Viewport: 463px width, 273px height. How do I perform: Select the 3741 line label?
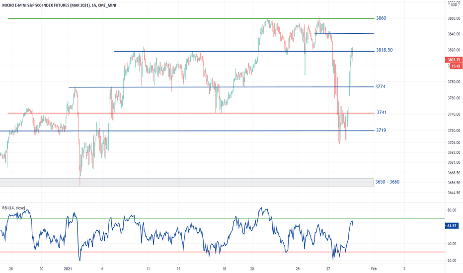381,113
